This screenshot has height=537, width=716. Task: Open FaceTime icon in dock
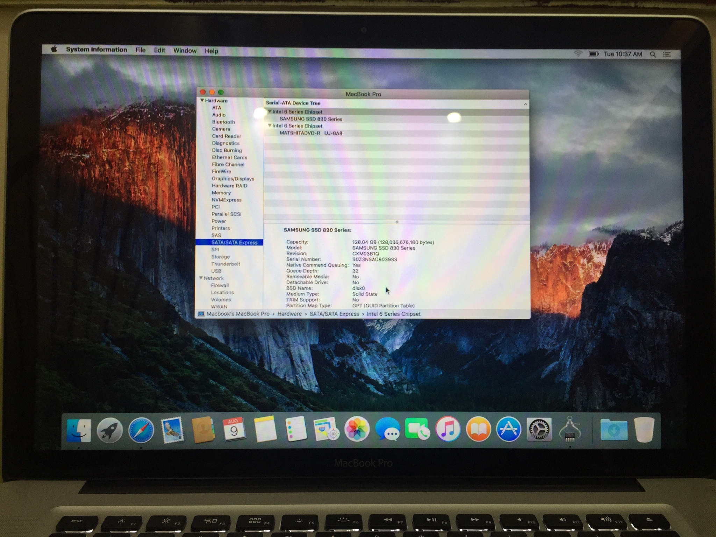tap(417, 429)
